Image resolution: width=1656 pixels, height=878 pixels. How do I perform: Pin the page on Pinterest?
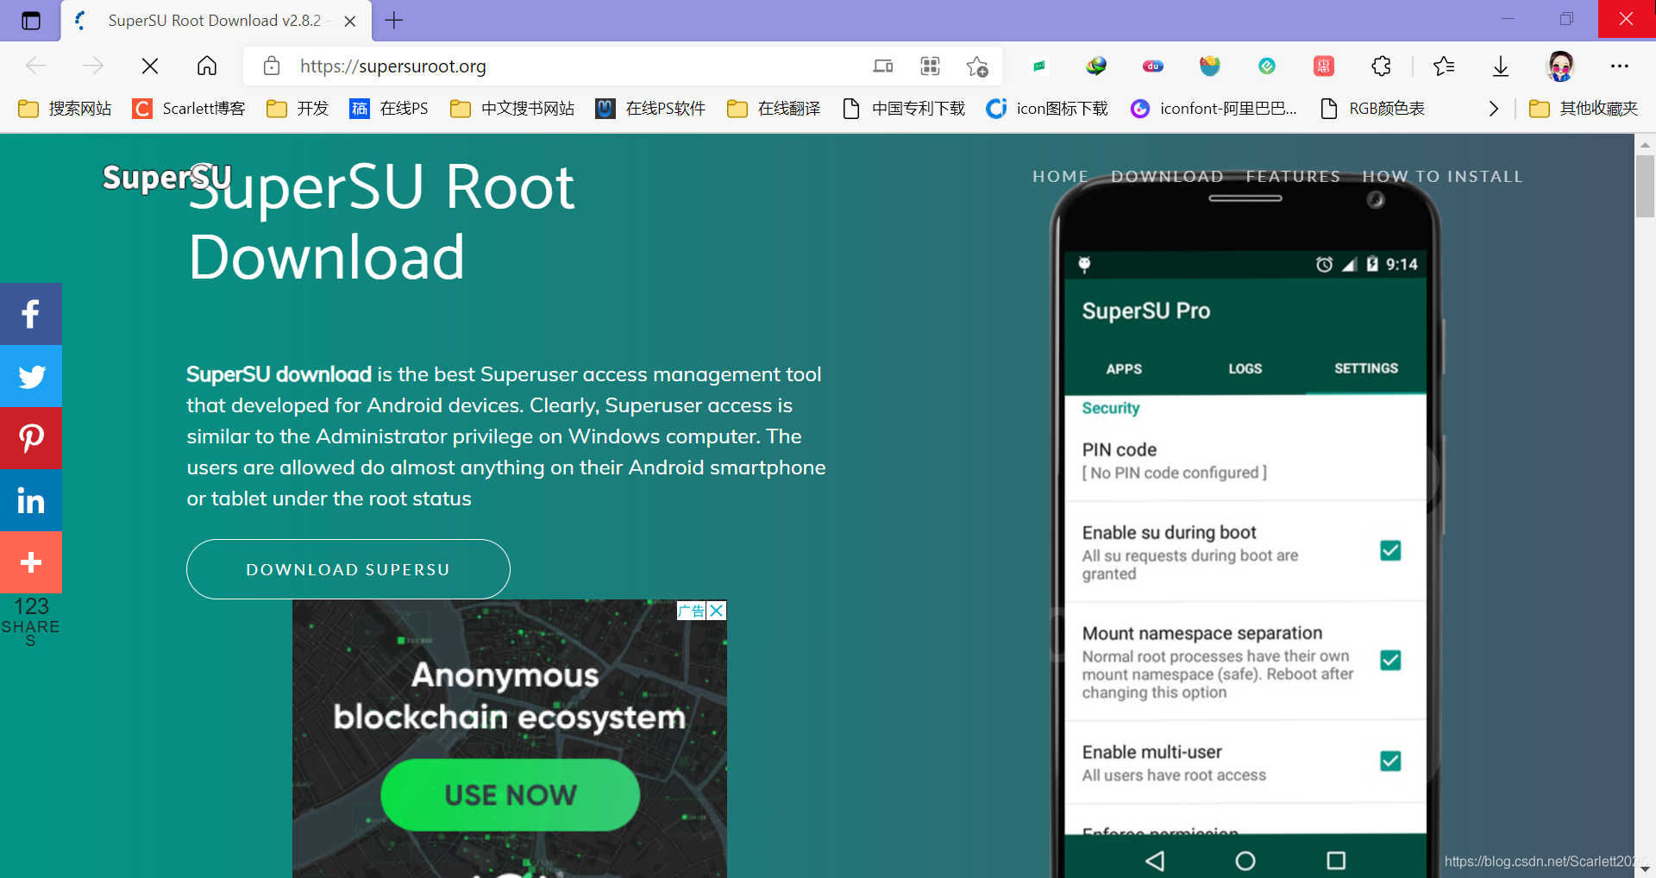pyautogui.click(x=31, y=438)
